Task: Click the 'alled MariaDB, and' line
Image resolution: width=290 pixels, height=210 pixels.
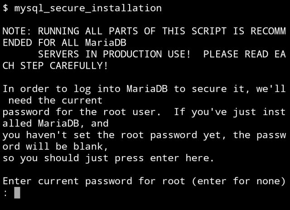Action: click(x=55, y=124)
